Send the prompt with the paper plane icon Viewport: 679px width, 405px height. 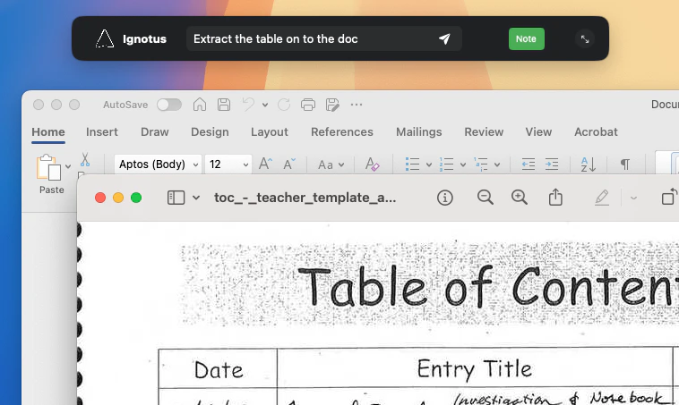pyautogui.click(x=444, y=39)
